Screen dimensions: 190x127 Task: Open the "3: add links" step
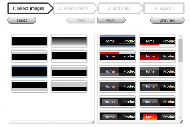[x=119, y=8]
